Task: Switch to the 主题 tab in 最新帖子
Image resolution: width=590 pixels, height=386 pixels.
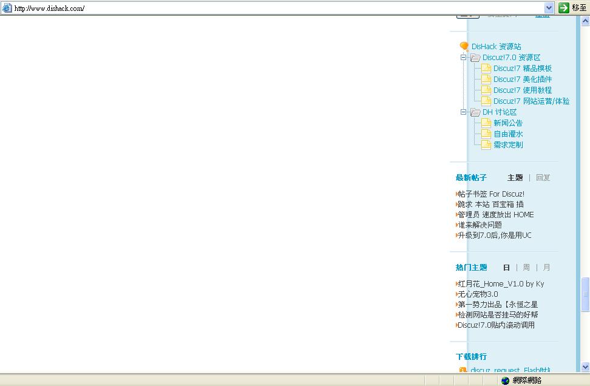Action: point(515,178)
